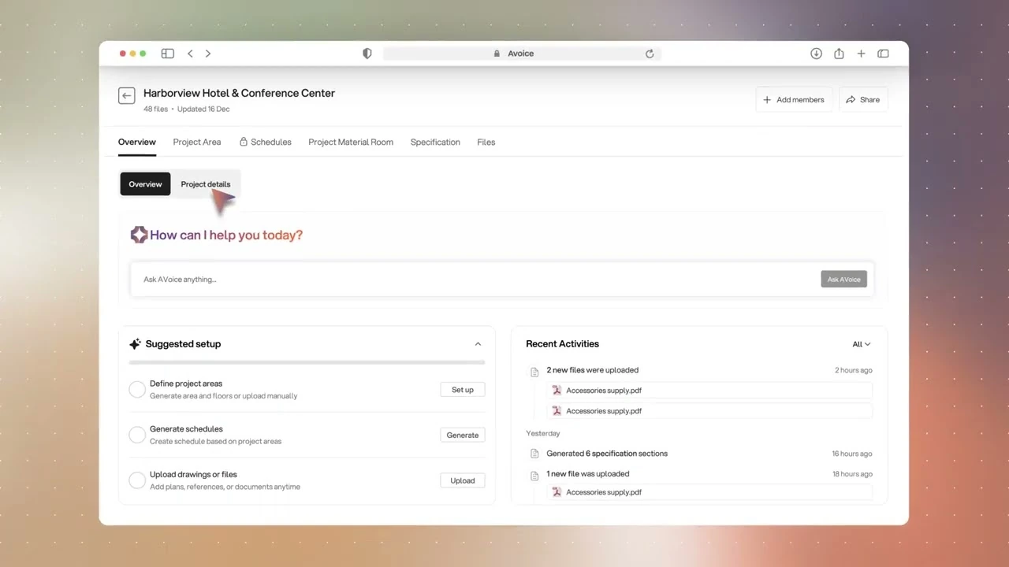Go back using the project back arrow icon
This screenshot has height=567, width=1009.
(127, 95)
